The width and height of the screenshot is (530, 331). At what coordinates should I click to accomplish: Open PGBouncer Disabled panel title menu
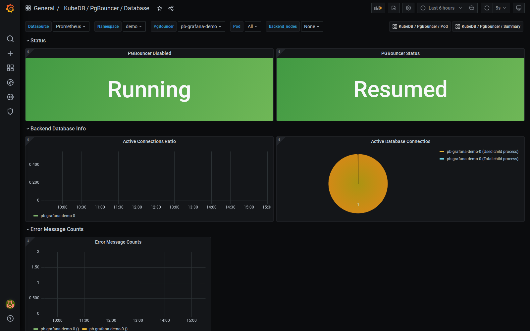pyautogui.click(x=149, y=53)
